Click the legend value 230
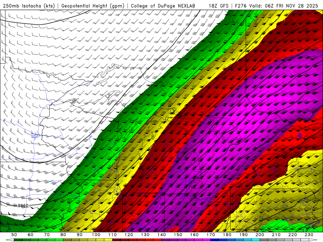This screenshot has width=323, height=242. pyautogui.click(x=309, y=235)
